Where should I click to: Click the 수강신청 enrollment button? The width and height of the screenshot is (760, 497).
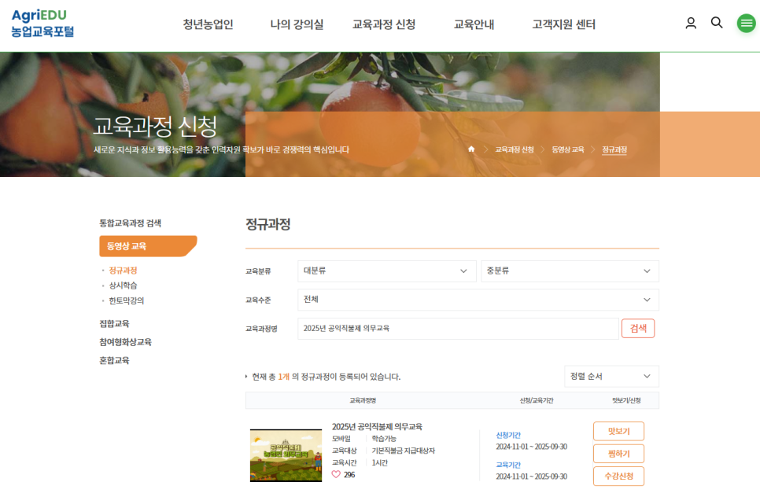point(618,476)
